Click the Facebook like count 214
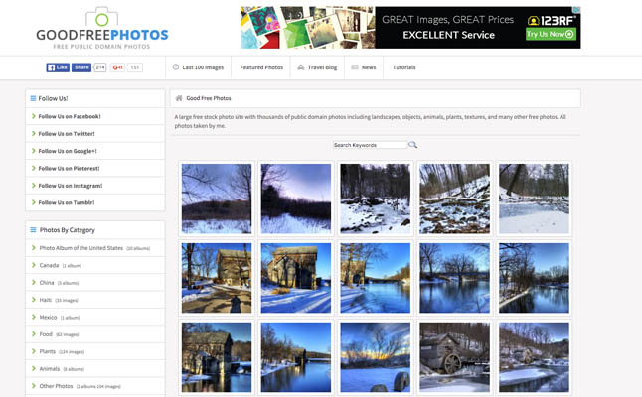Viewport: 642px width, 397px height. (100, 67)
